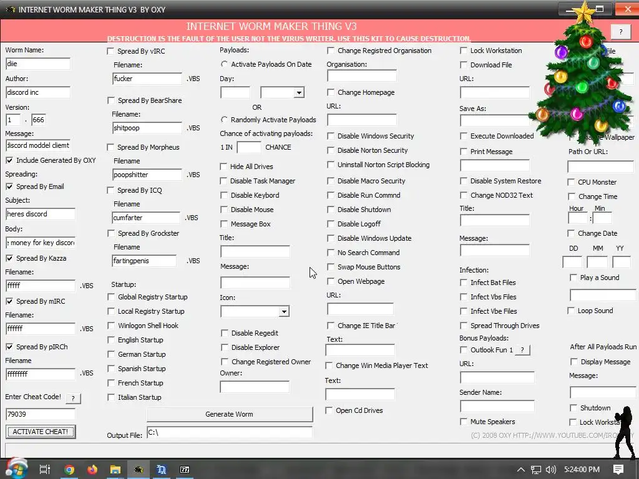
Task: Open the payload month dropdown next to Day
Action: 299,93
